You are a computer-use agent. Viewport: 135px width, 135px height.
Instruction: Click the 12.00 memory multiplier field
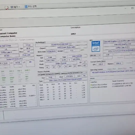[x=63, y=60]
